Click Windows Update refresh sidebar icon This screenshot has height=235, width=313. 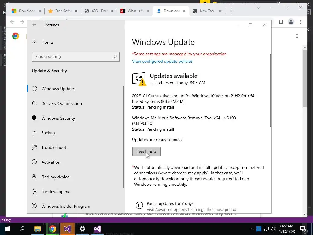34,88
